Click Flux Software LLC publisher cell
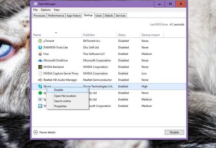216x148 pixels. click(94, 54)
